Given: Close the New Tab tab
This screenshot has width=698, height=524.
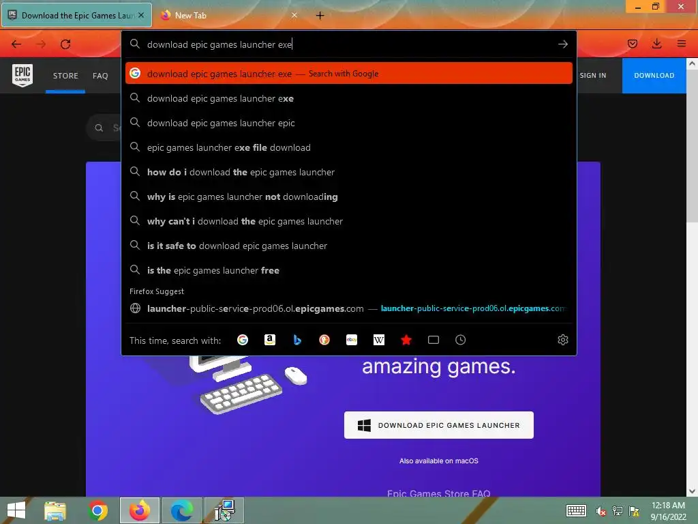Looking at the screenshot, I should coord(294,15).
